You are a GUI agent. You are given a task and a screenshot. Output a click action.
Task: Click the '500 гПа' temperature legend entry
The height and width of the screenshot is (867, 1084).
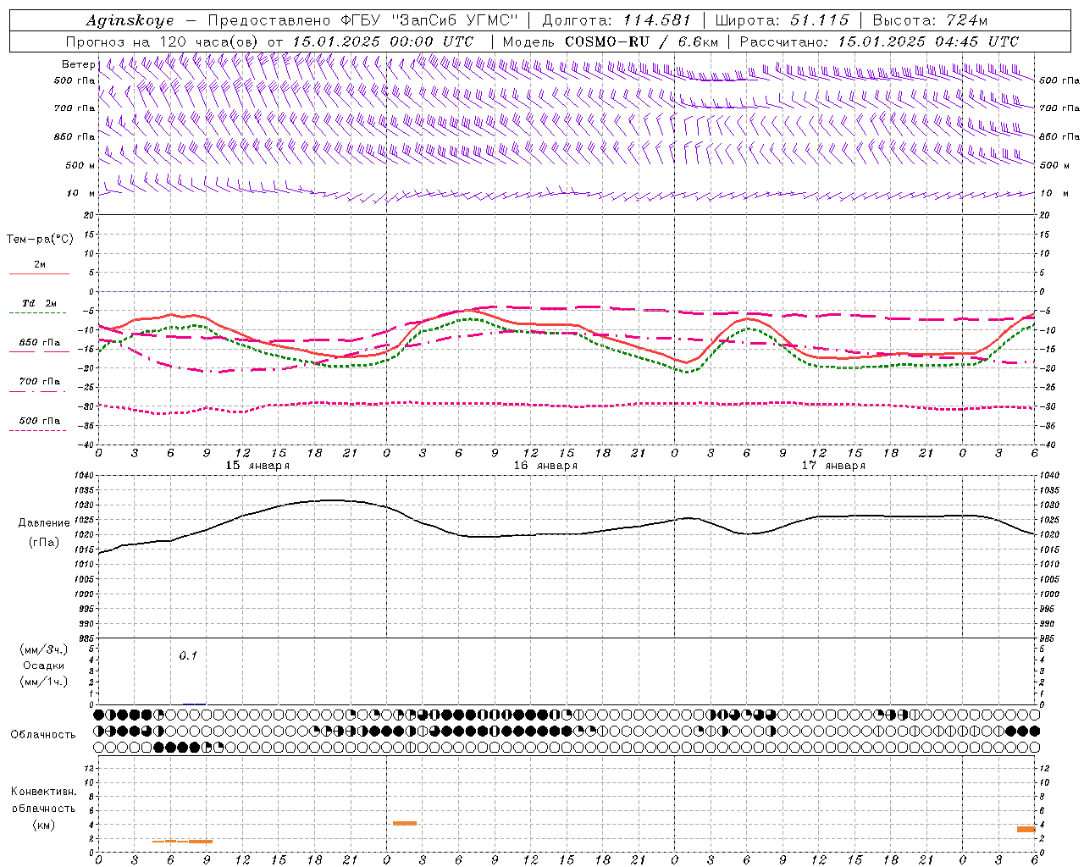[x=40, y=421]
